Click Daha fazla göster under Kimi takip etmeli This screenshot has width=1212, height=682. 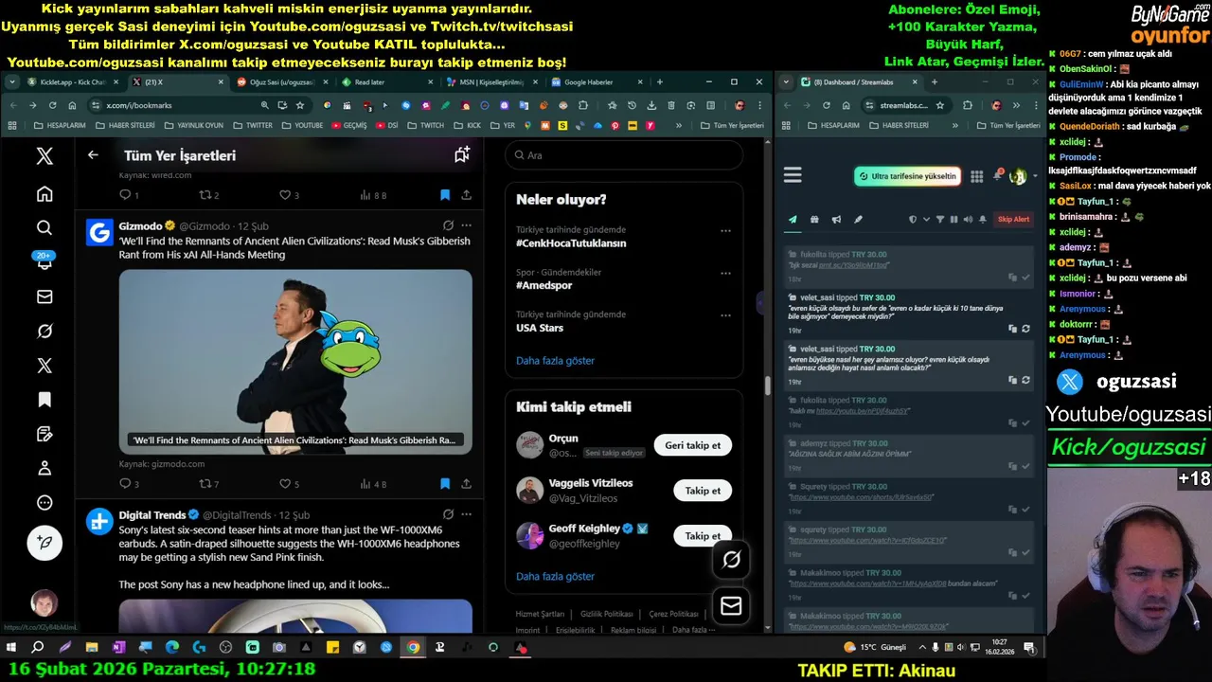tap(555, 576)
